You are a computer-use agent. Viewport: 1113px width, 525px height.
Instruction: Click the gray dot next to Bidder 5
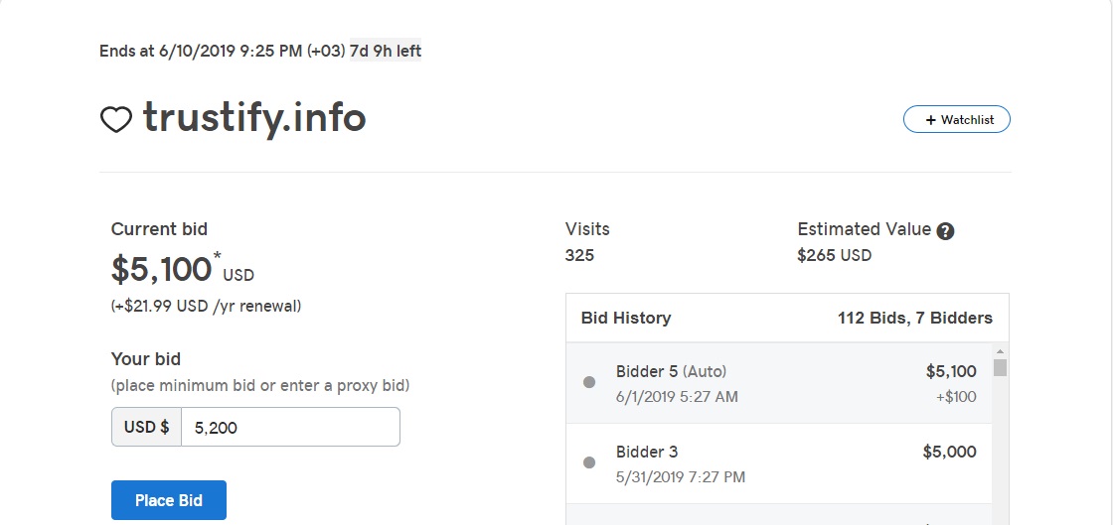tap(589, 382)
